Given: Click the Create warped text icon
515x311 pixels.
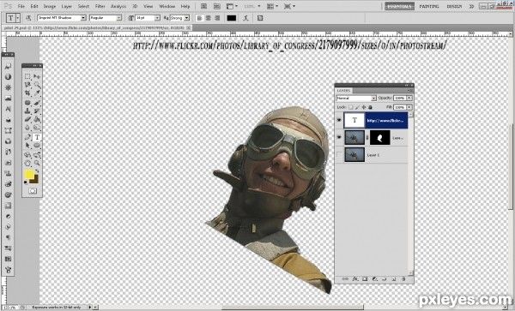Looking at the screenshot, I should click(x=245, y=18).
